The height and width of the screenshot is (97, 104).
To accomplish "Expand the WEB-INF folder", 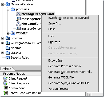I will pos(8,33).
